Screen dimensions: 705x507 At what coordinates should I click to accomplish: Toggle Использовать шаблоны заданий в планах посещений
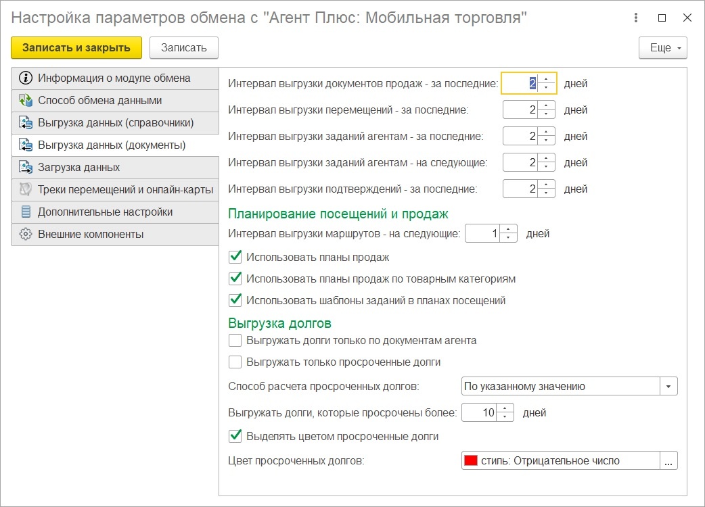click(235, 300)
